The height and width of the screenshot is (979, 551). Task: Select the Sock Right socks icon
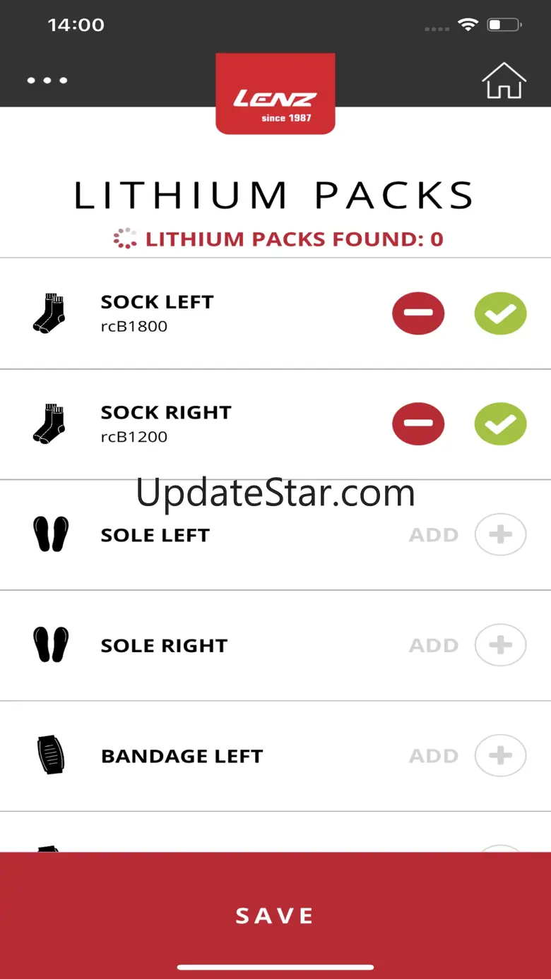49,424
